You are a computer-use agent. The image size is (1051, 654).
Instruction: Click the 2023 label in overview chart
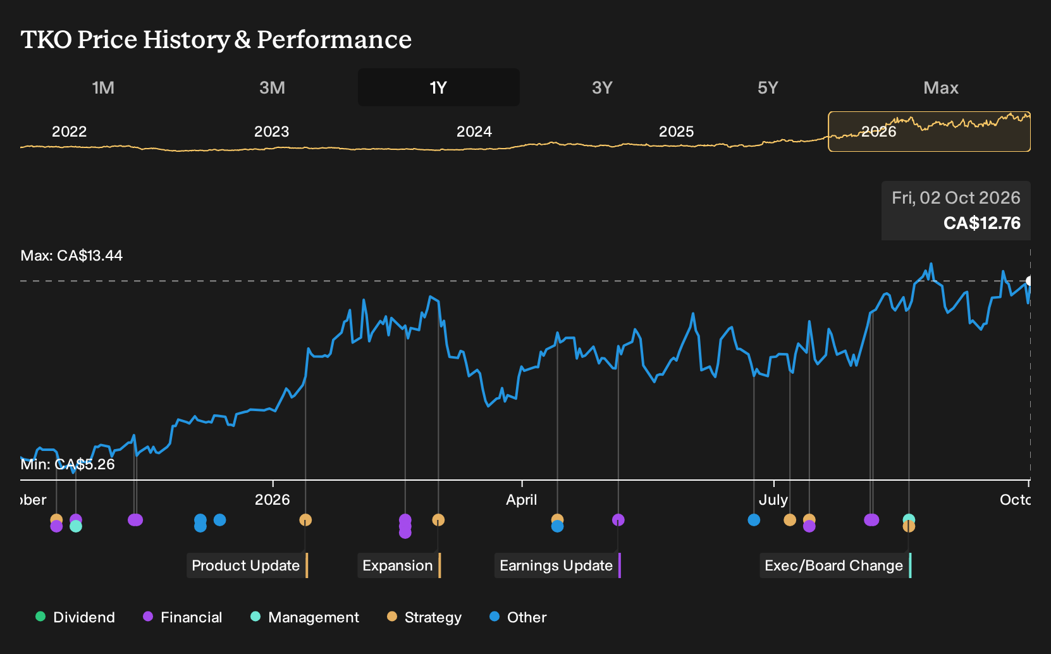tap(271, 132)
